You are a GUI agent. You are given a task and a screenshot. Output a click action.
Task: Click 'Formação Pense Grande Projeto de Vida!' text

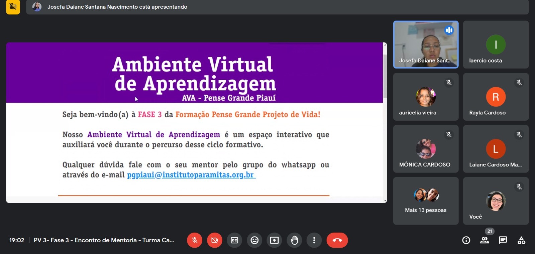248,114
